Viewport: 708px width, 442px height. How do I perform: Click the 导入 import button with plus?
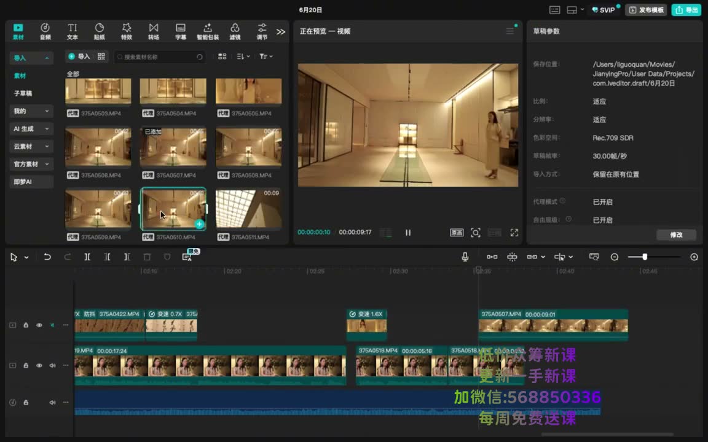coord(79,56)
